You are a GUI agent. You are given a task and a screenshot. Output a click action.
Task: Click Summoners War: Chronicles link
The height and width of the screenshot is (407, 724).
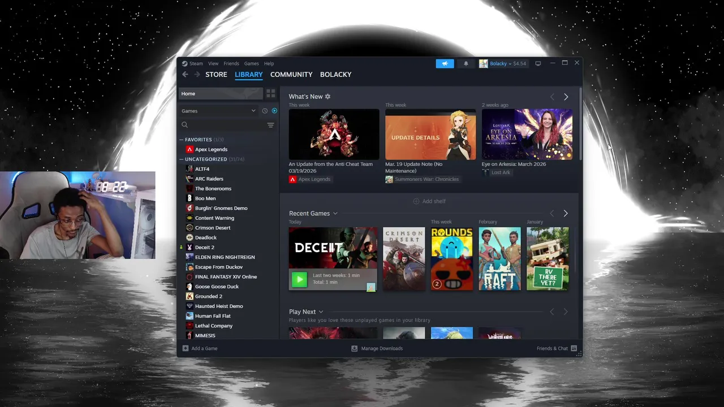pos(426,179)
